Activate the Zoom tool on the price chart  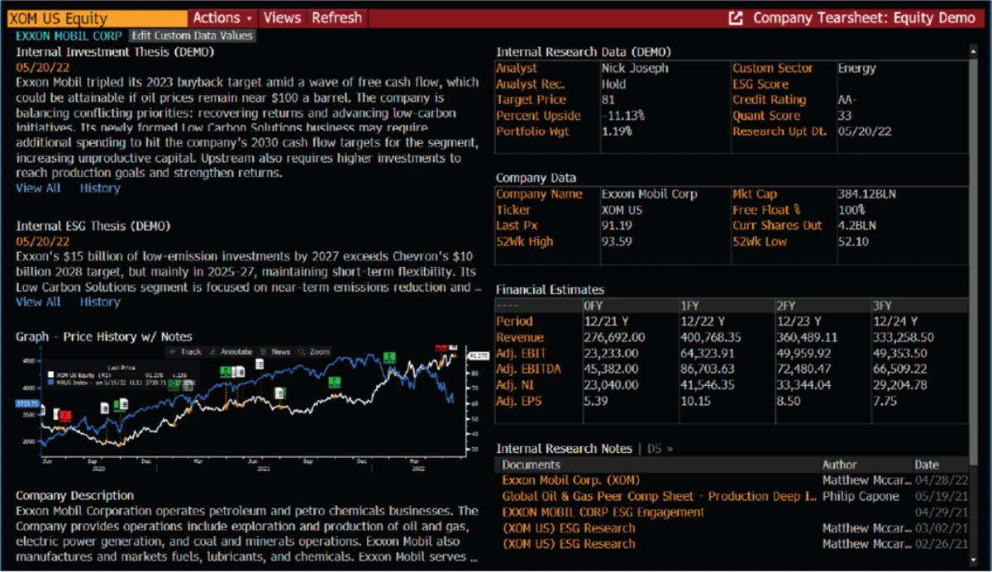point(320,352)
